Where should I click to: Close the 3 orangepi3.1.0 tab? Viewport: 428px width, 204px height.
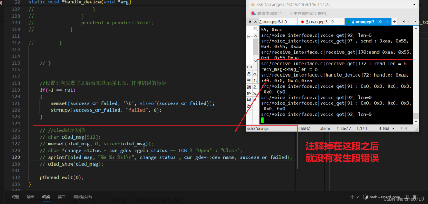tap(340, 21)
